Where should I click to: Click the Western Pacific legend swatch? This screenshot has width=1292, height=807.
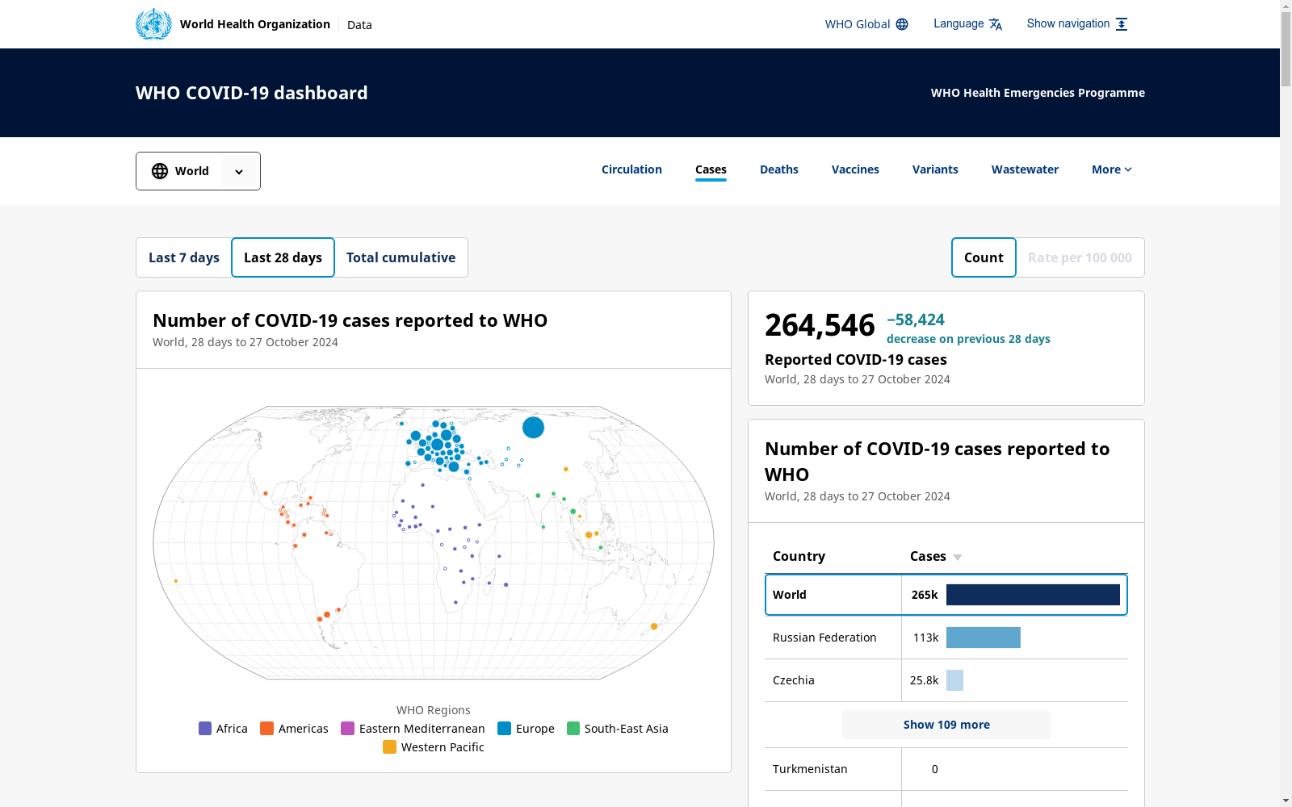pyautogui.click(x=389, y=747)
